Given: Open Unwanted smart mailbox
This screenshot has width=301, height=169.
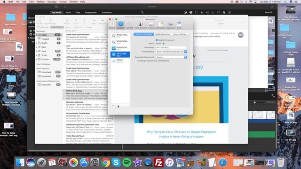Looking at the screenshot, I should tap(49, 76).
